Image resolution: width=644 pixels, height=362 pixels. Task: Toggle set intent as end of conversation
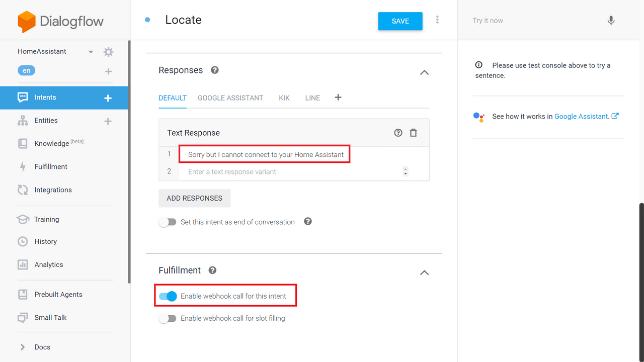pyautogui.click(x=168, y=222)
